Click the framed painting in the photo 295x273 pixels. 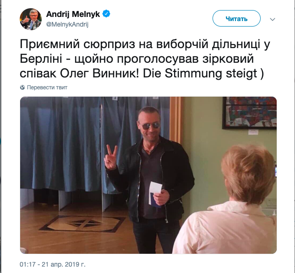tap(250, 113)
